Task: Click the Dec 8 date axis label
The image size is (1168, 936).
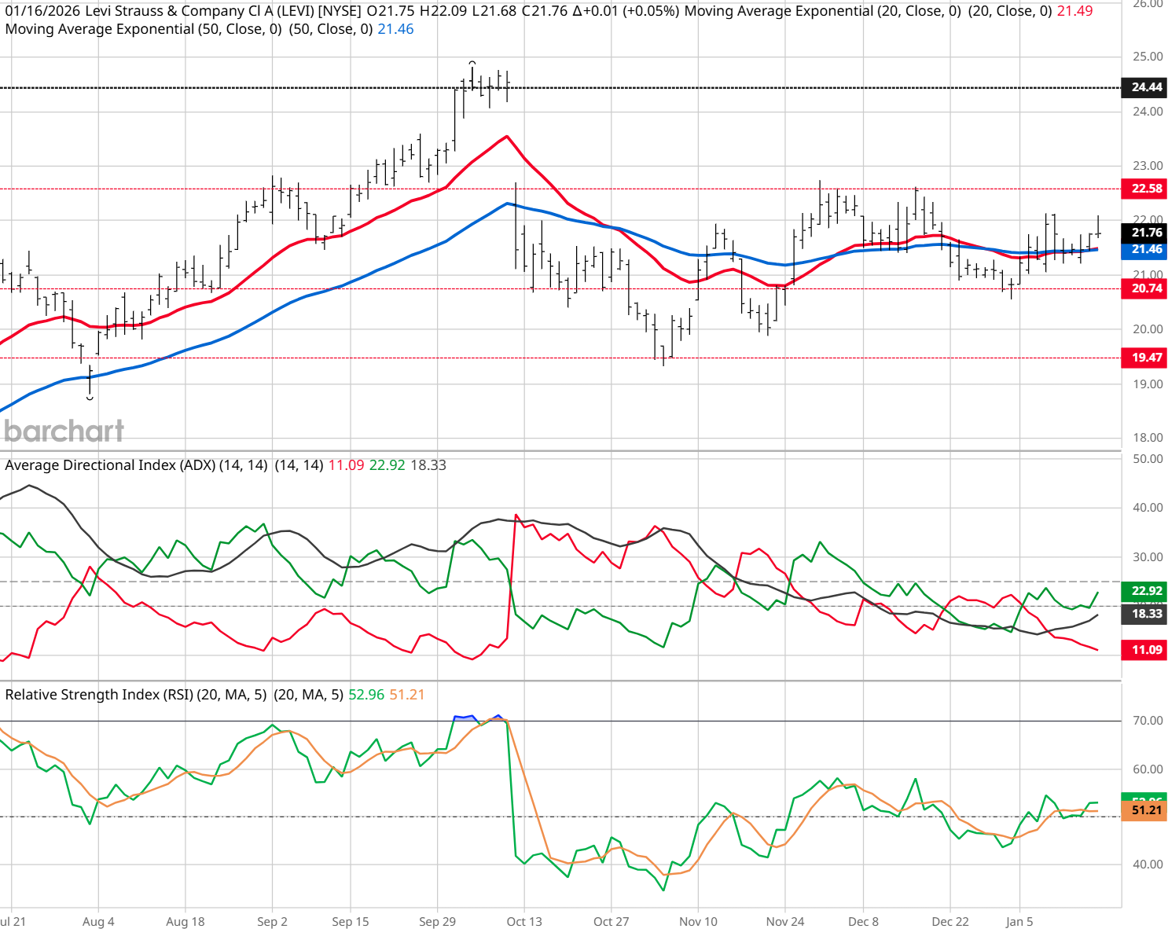Action: tap(863, 922)
